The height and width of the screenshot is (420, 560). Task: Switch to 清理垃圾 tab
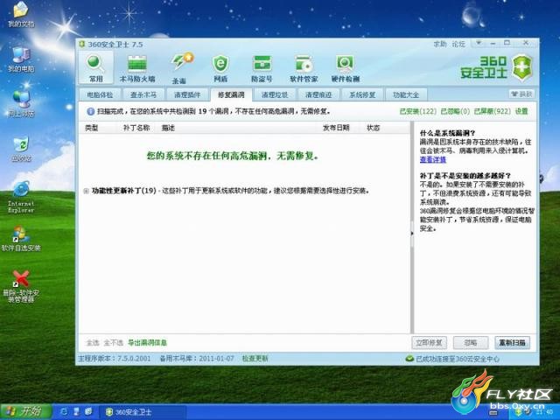[275, 95]
